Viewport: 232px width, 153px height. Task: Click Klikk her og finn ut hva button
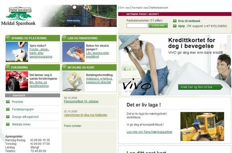[x=200, y=87]
